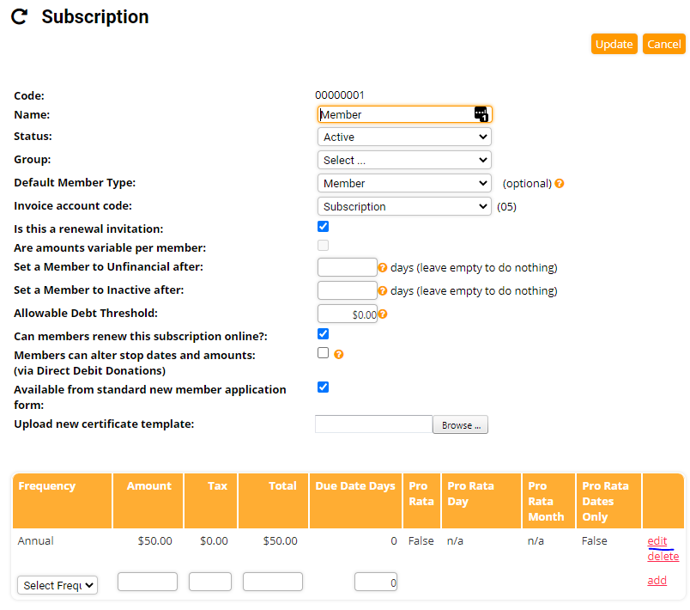Click the Allowable Debt Threshold amount field
Viewport: 690px width, 610px height.
coord(347,314)
